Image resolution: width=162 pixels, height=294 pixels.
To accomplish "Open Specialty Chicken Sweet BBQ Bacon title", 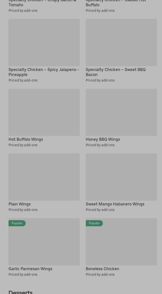I will [115, 72].
